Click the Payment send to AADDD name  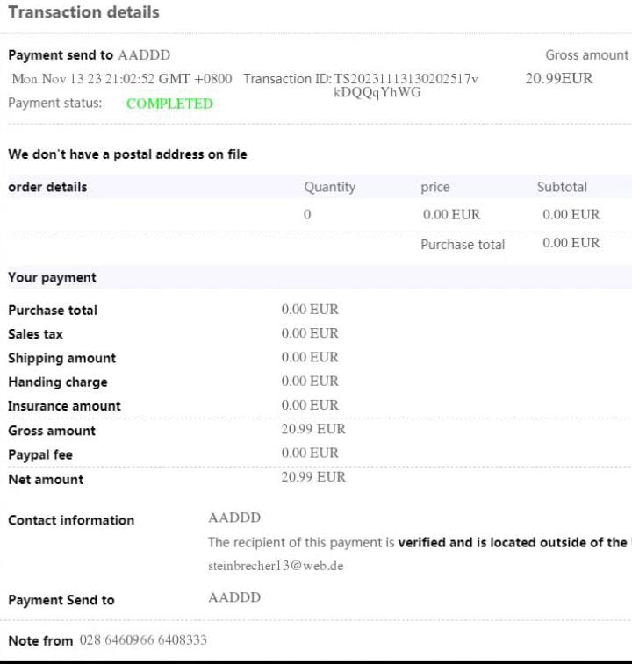coord(144,55)
